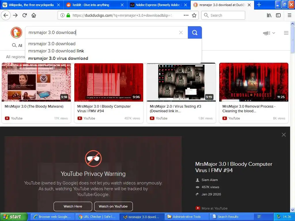Switch to Reddit - Dive into anything tab
Screen dimensions: 295x221
pos(95,5)
